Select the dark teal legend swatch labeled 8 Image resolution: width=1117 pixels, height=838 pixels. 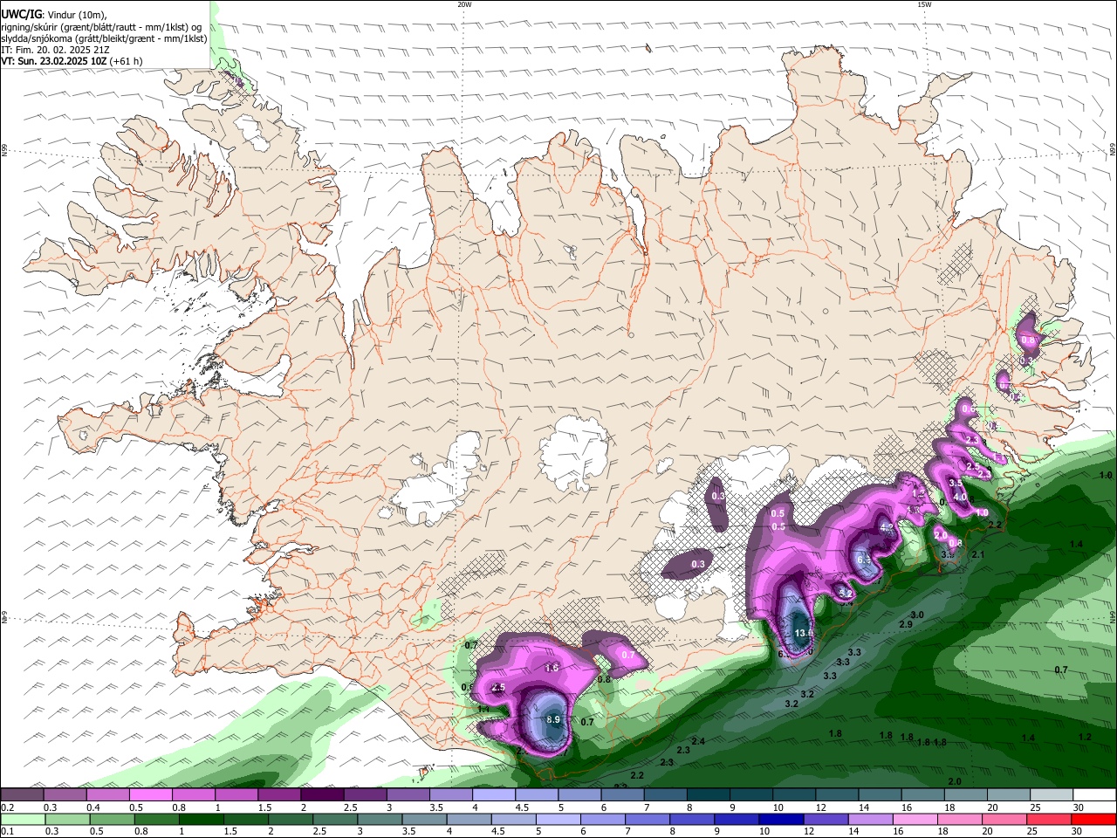708,794
